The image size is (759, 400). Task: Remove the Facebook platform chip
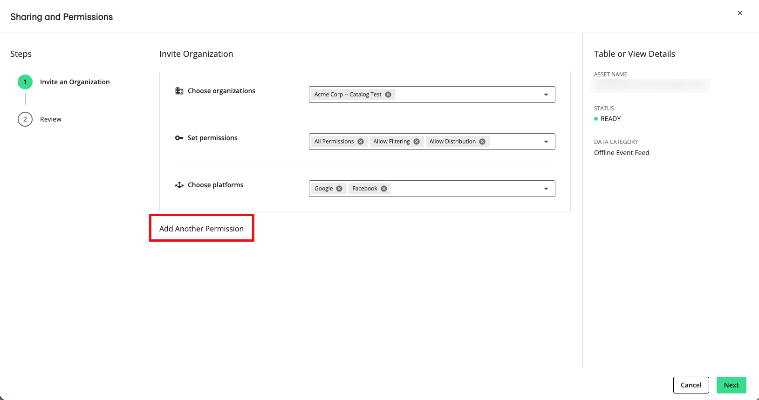(384, 189)
